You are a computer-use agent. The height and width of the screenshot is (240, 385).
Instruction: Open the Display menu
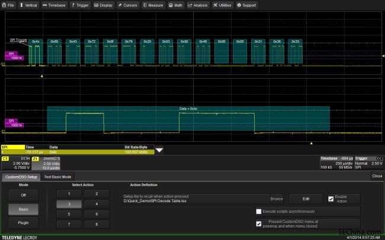(x=104, y=5)
